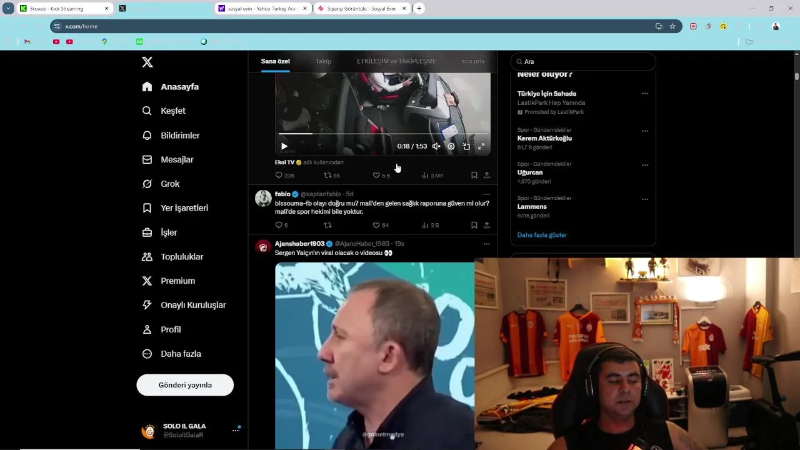Viewport: 800px width, 450px height.
Task: Open fabio's profile avatar
Action: [x=263, y=198]
